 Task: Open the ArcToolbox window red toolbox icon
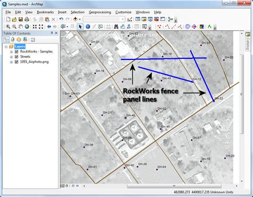tap(156, 19)
